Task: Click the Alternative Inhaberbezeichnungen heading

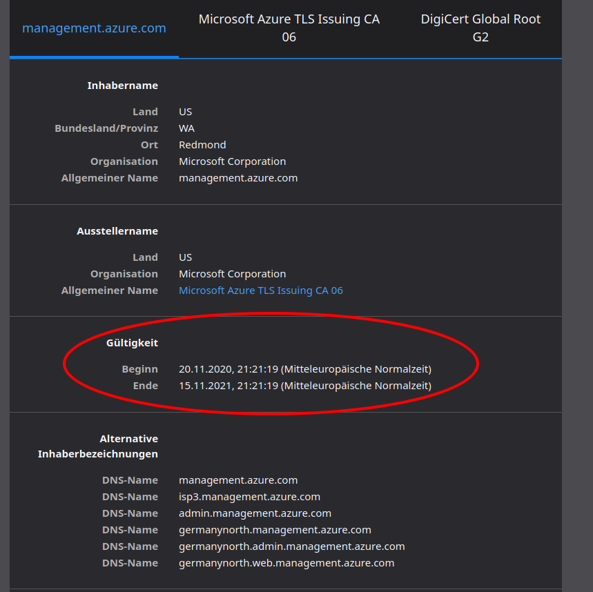Action: [x=98, y=446]
